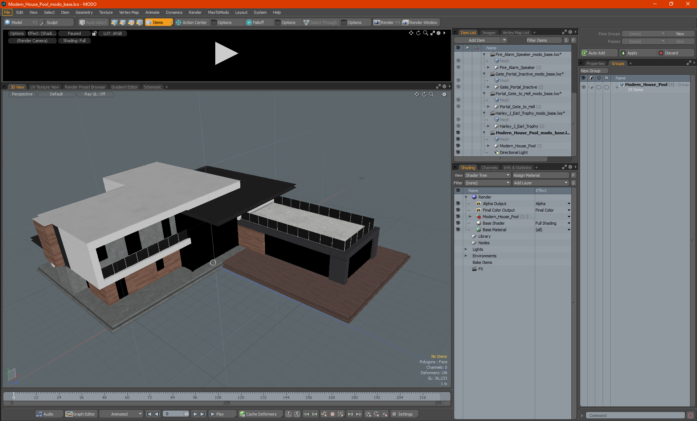Collapse the Render node in Shader Tree
The height and width of the screenshot is (421, 697).
(466, 197)
